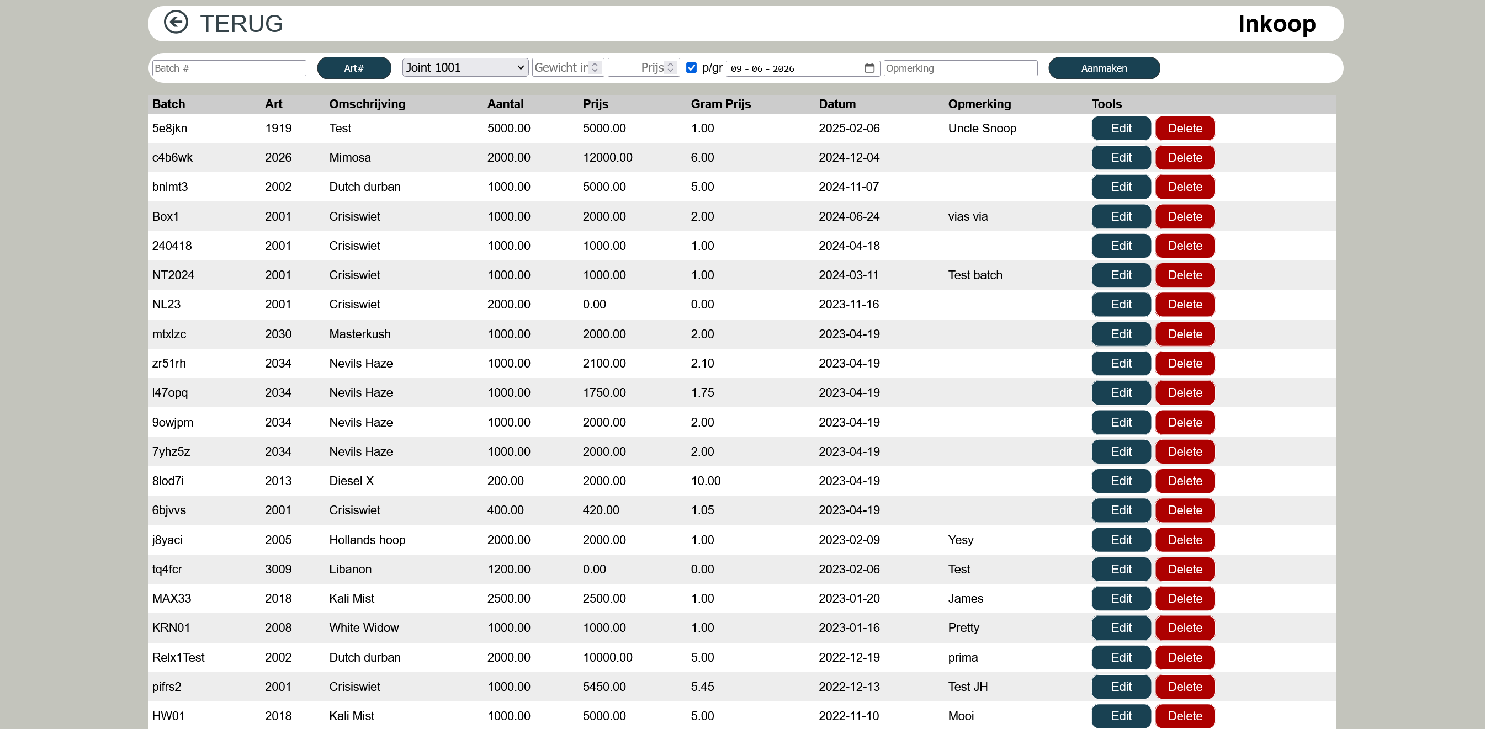Click the Aanmaken button

coord(1104,68)
